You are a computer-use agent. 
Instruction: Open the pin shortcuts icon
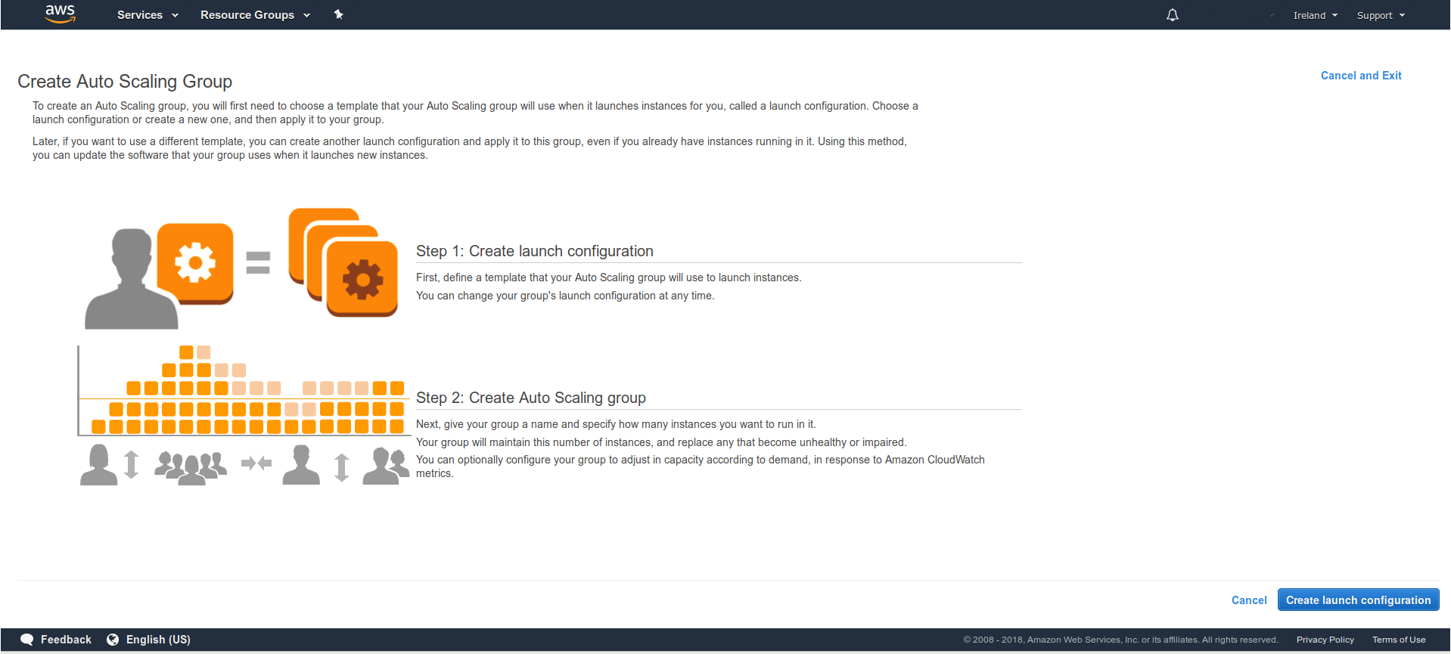click(338, 14)
